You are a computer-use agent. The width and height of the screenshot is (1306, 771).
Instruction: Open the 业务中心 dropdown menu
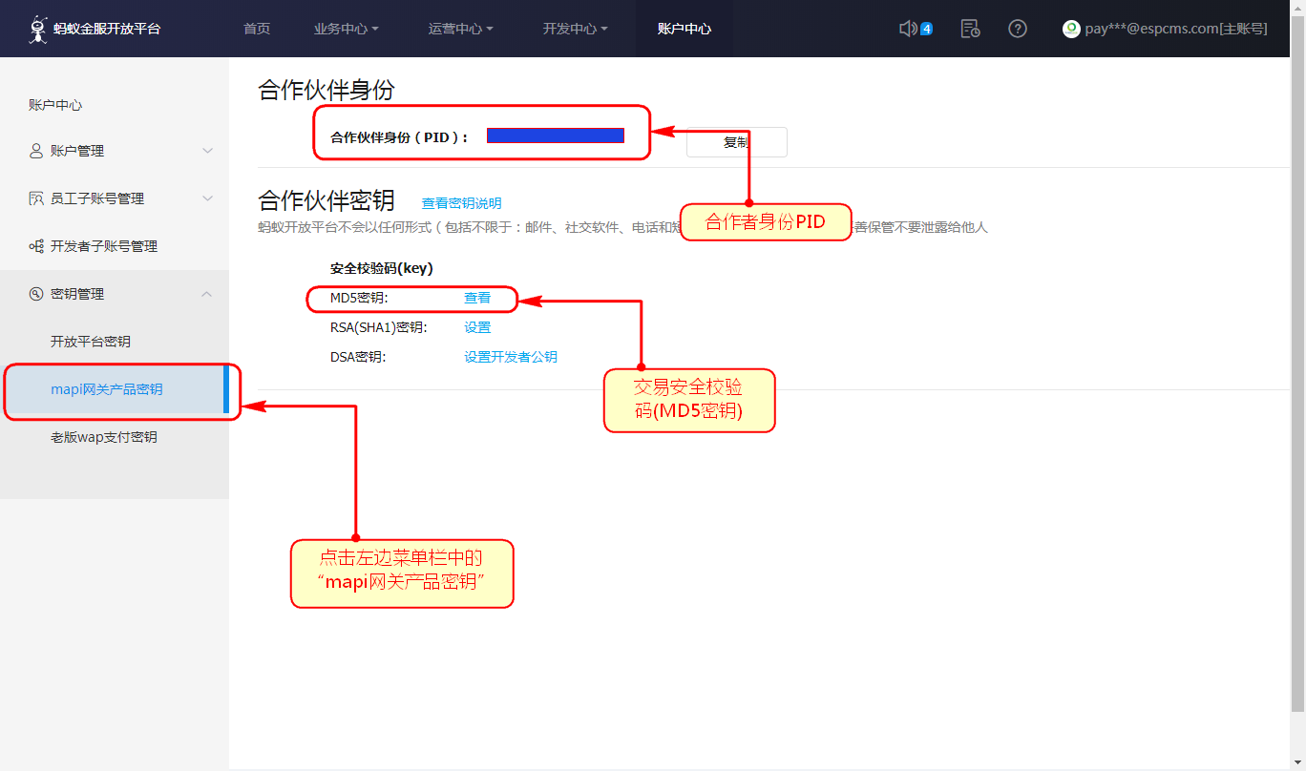tap(346, 29)
